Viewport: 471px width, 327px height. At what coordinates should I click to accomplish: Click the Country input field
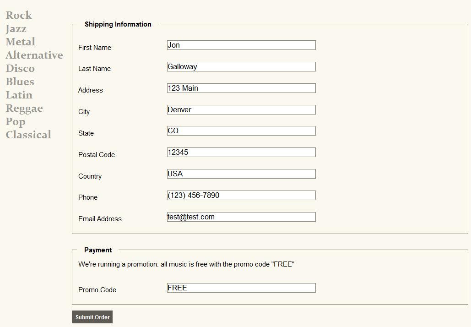(241, 174)
